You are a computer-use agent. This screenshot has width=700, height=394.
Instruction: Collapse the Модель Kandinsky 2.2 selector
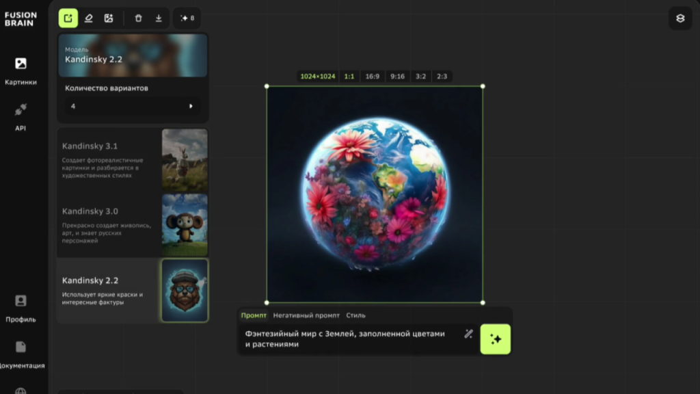[x=132, y=55]
